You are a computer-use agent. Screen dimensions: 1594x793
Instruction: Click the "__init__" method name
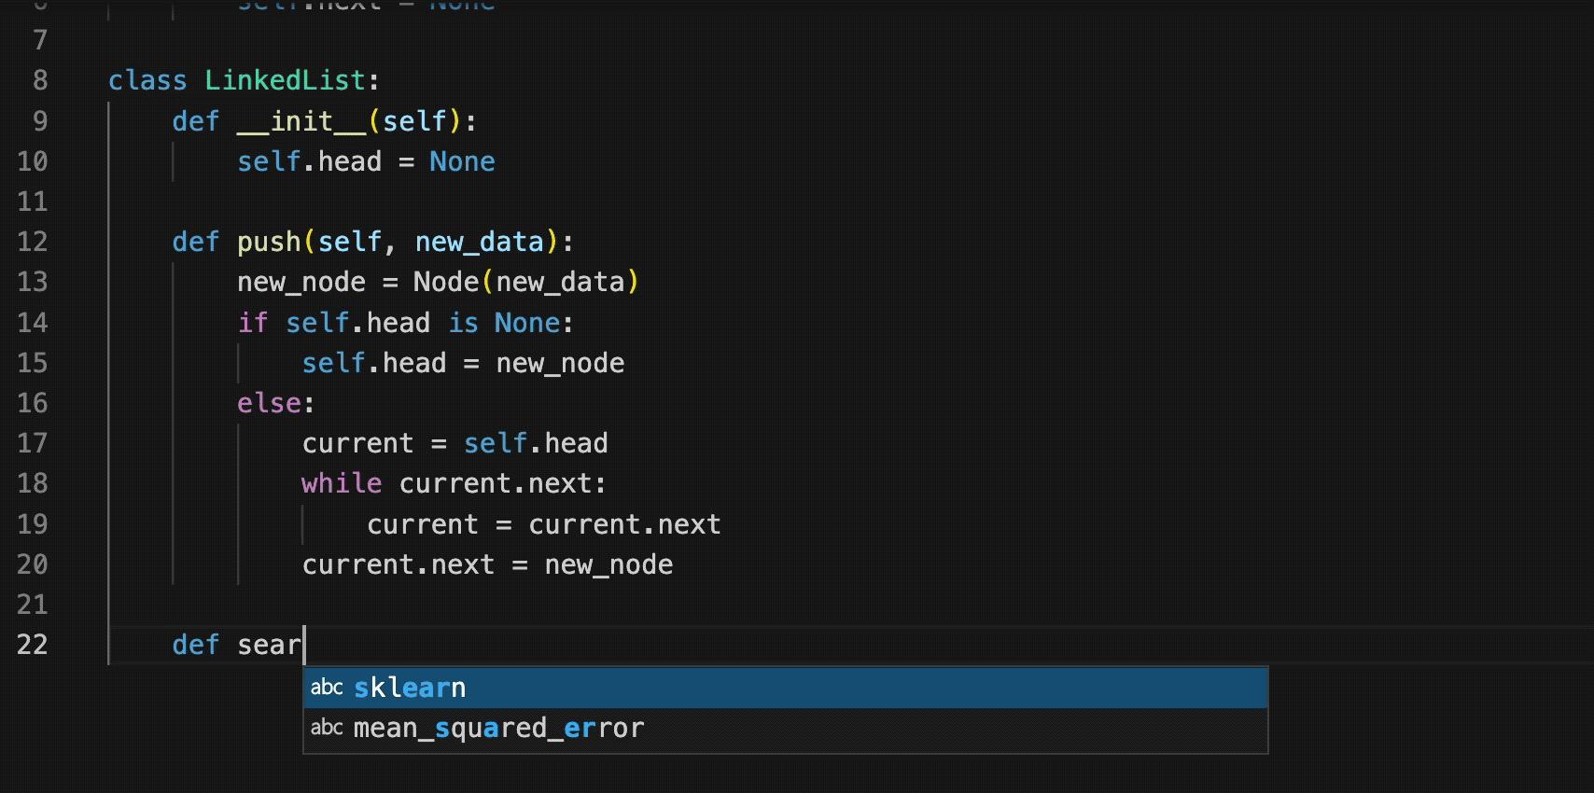(x=301, y=121)
